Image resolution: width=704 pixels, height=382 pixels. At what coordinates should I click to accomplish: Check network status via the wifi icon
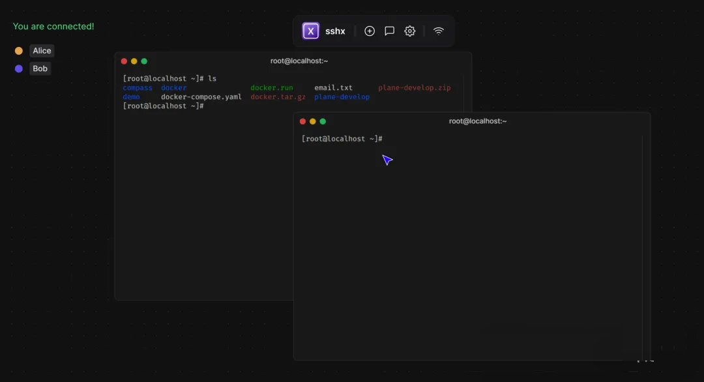(439, 31)
